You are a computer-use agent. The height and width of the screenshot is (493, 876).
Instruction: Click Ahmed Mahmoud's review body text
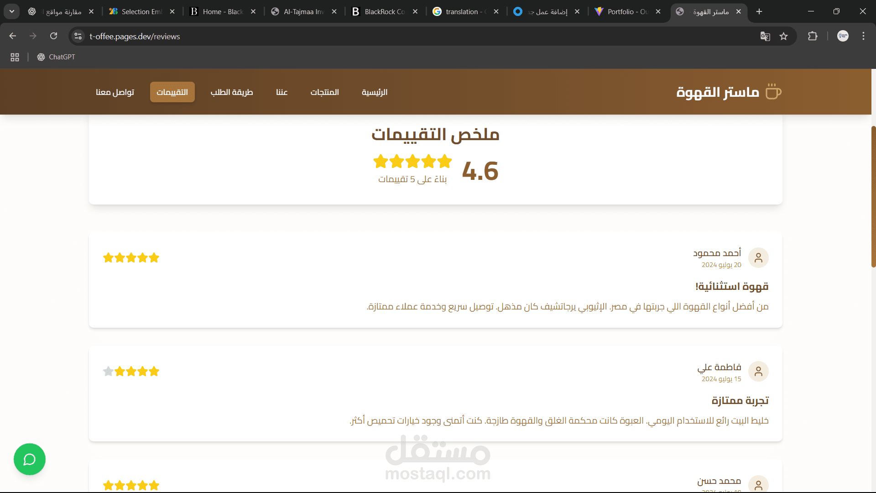coord(568,307)
